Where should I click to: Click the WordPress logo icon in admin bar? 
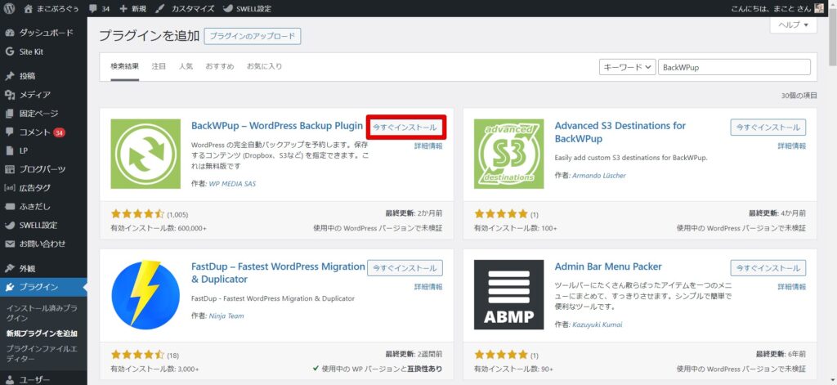point(9,8)
